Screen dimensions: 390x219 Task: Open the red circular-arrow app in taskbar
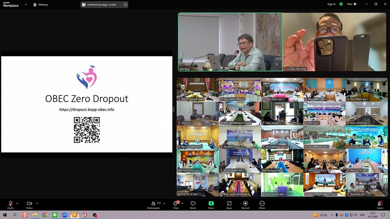coord(84,215)
